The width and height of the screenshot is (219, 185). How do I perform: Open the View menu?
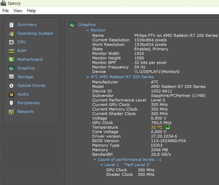pyautogui.click(x=18, y=11)
